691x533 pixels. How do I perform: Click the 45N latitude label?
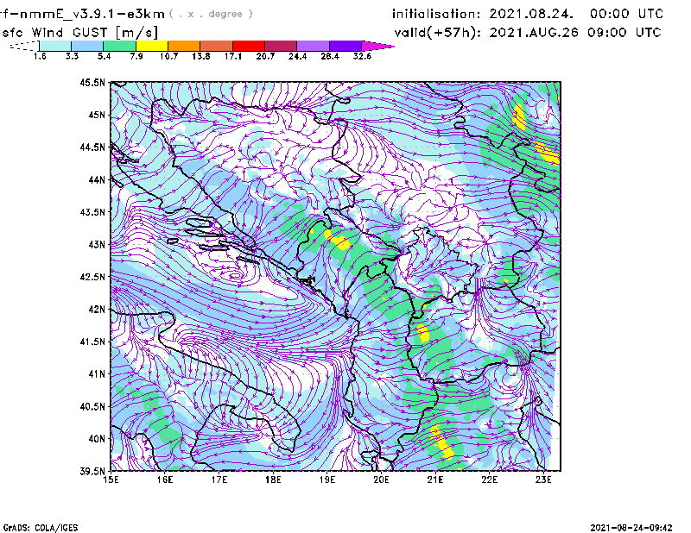pyautogui.click(x=97, y=115)
